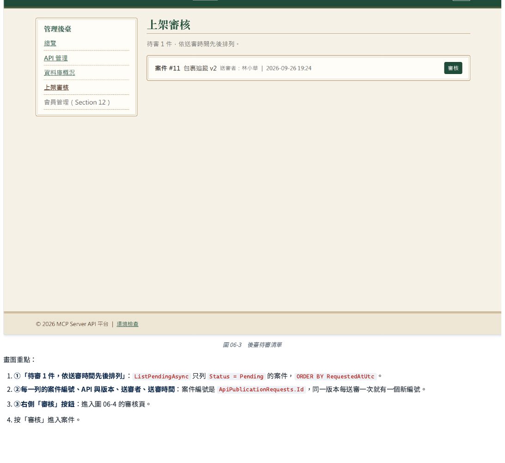Screen dimensions: 505x463
Task: Click the 按「審核」進入案件 list item
Action: pos(47,420)
